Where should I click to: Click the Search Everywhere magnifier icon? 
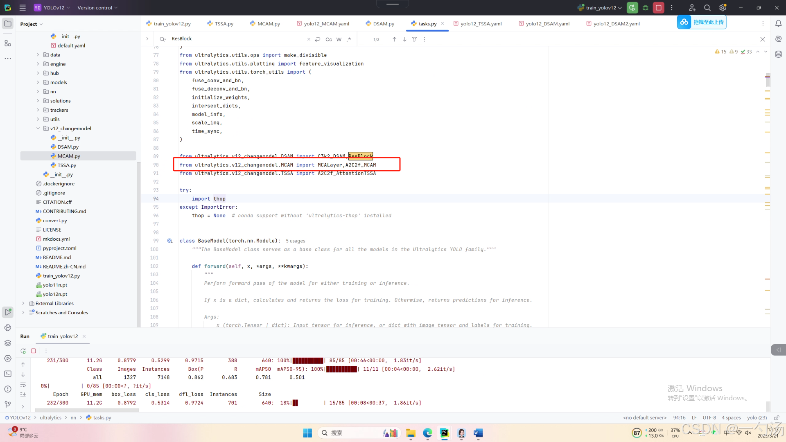[707, 8]
